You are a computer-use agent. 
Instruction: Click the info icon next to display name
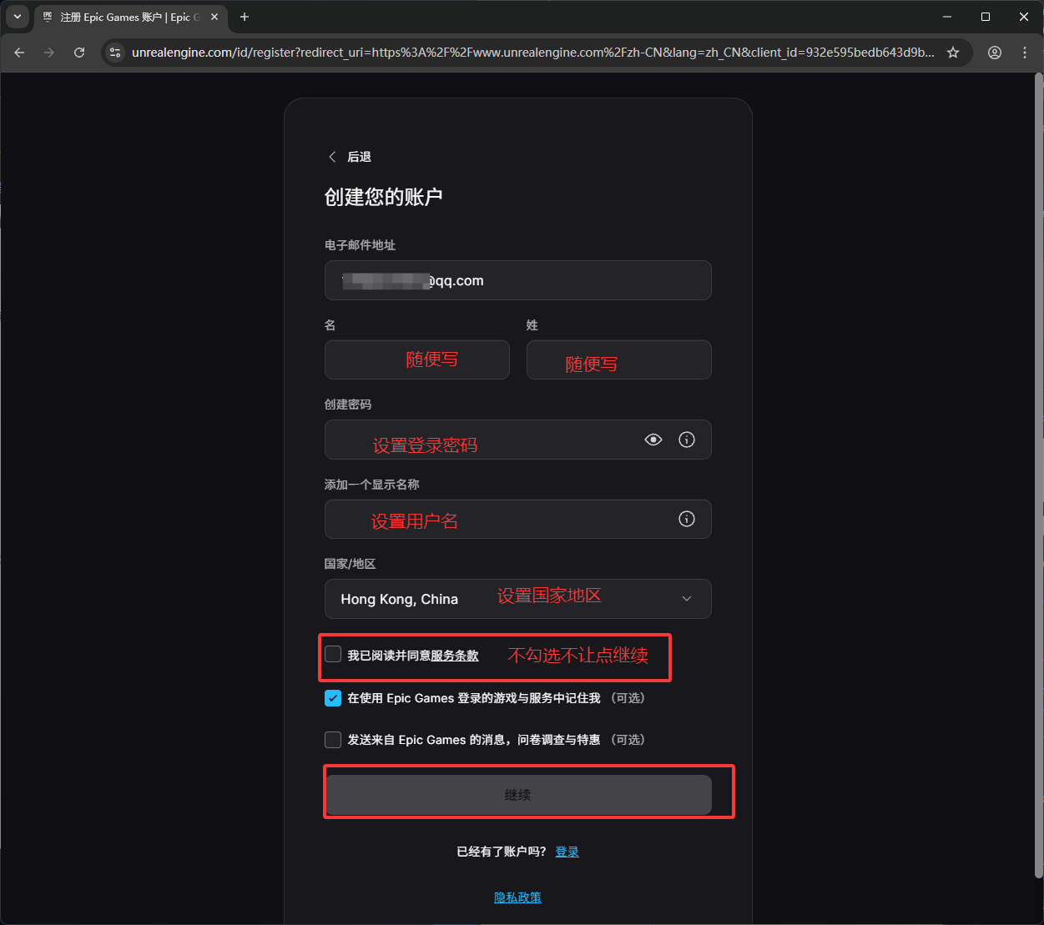click(x=686, y=519)
